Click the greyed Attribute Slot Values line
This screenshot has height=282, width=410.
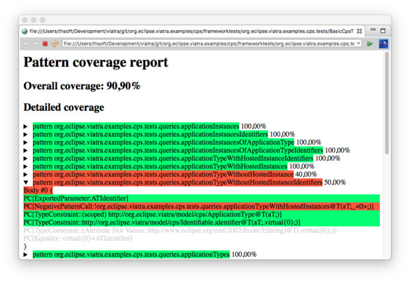click(180, 231)
